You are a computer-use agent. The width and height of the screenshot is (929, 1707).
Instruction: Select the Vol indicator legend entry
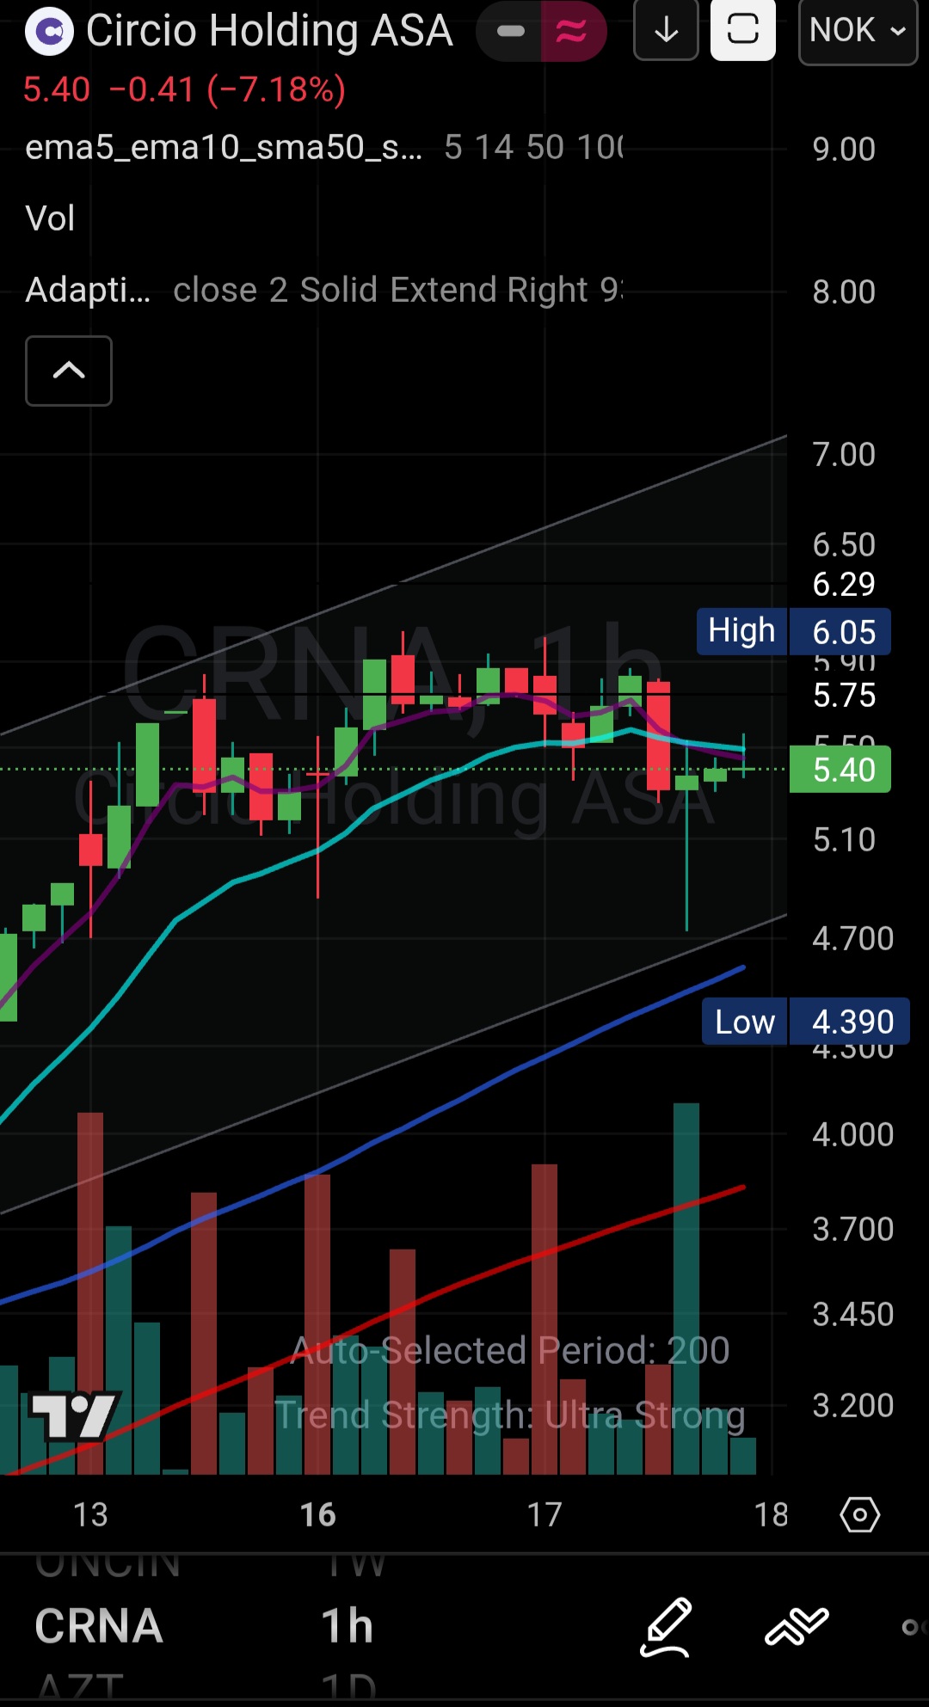tap(50, 218)
